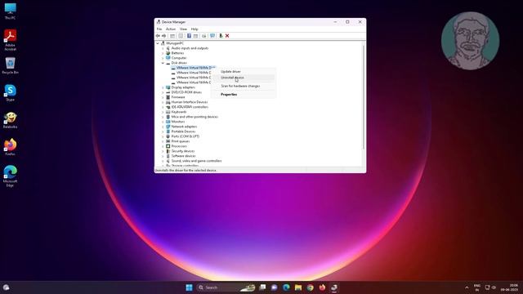523x294 pixels.
Task: Open Recycle Bin desktop icon
Action: click(10, 65)
